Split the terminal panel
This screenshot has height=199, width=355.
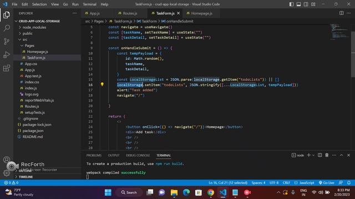319,155
